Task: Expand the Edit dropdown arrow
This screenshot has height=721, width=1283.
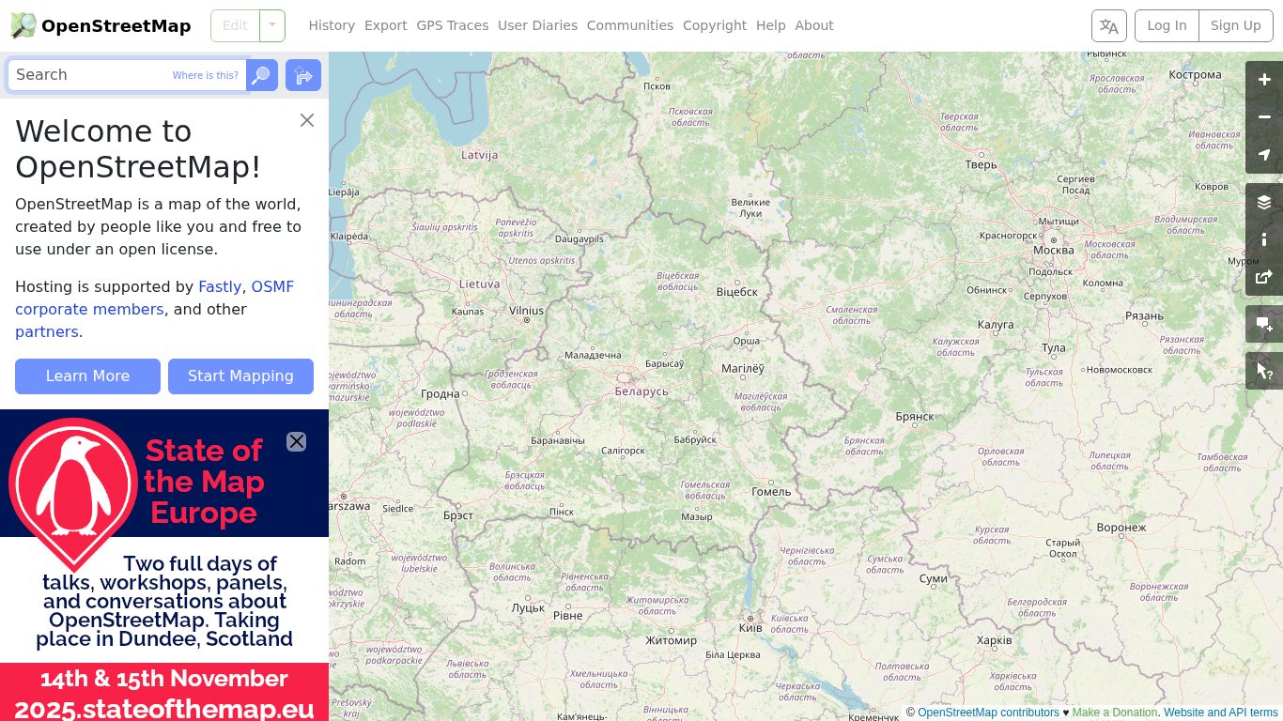Action: point(272,25)
